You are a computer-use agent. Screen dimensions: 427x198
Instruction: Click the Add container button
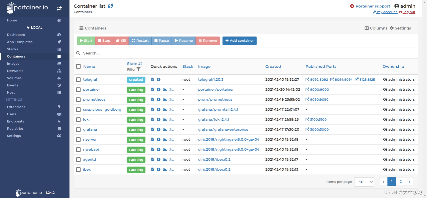point(240,41)
